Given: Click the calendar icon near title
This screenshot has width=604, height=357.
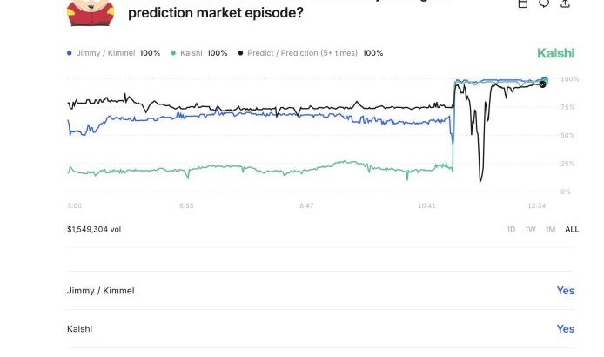Looking at the screenshot, I should pyautogui.click(x=522, y=3).
